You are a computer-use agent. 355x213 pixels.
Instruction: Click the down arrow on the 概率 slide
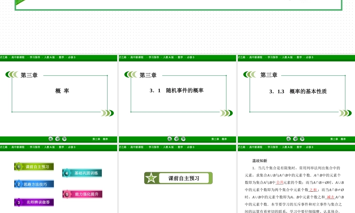tap(58, 139)
